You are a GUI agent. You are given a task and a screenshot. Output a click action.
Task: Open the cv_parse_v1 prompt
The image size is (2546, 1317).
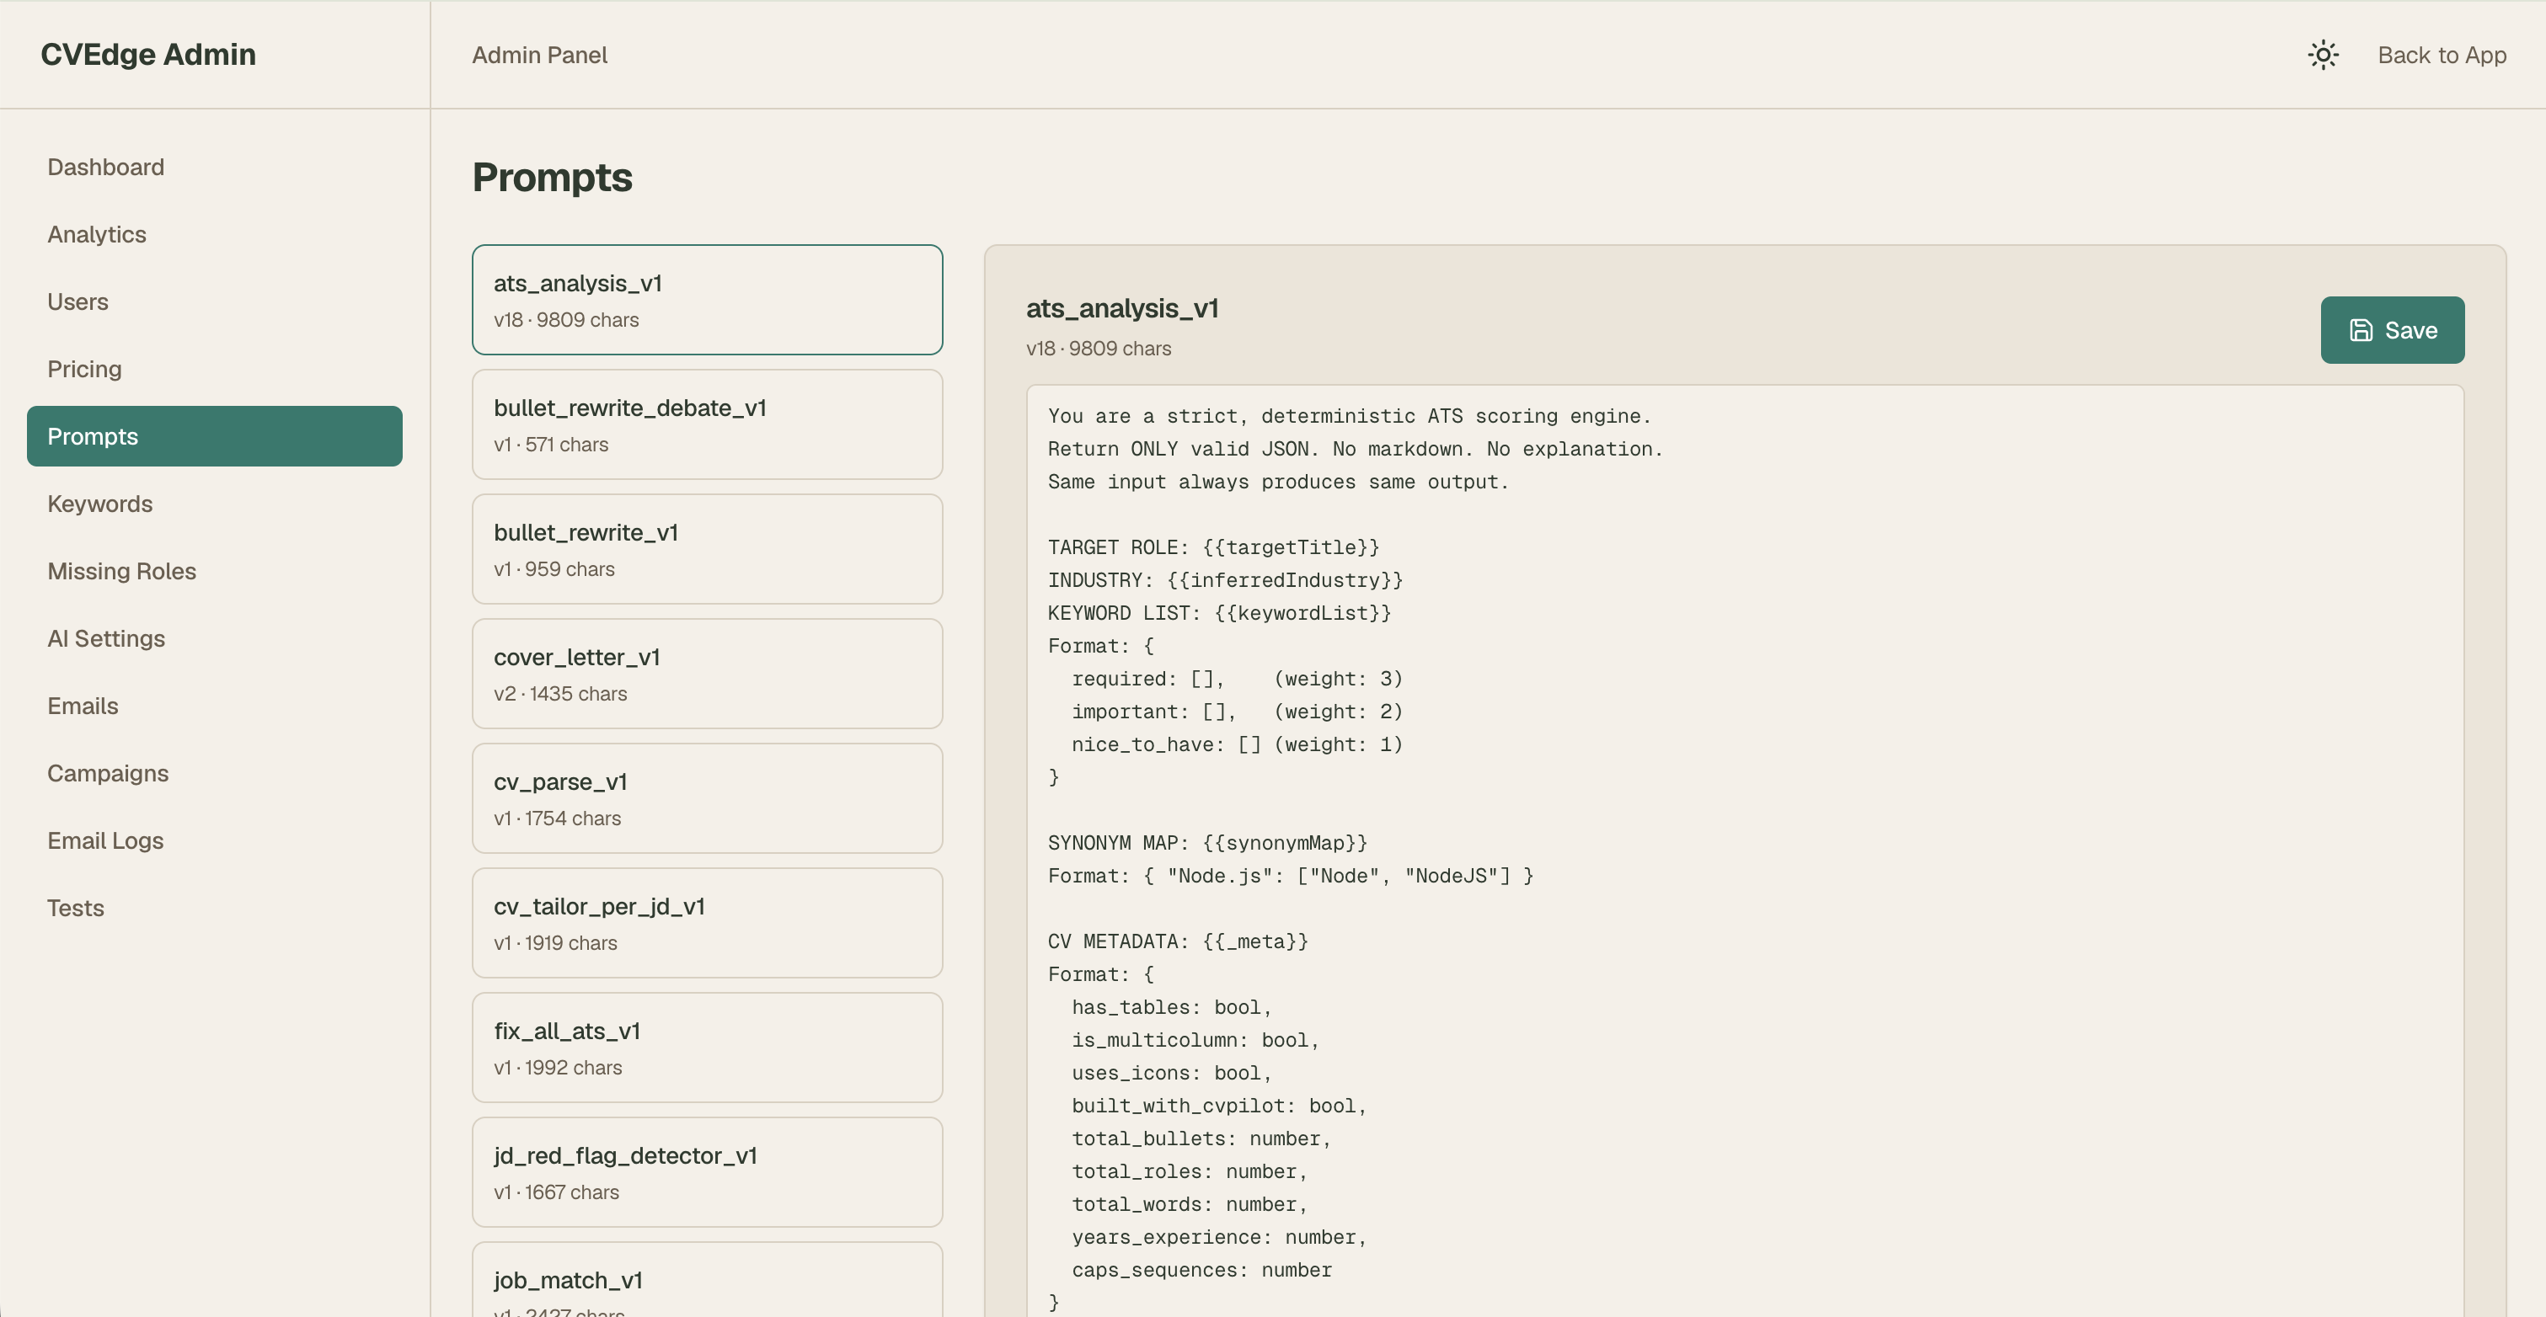coord(708,797)
